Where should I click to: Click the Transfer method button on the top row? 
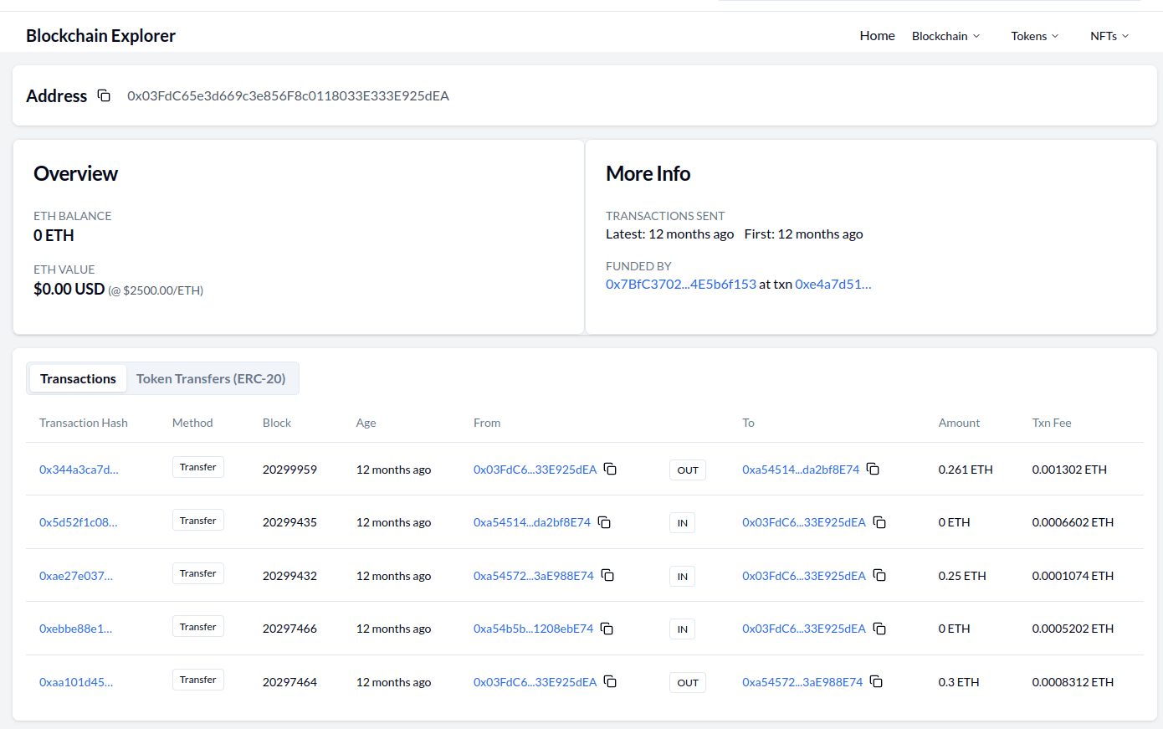(197, 466)
